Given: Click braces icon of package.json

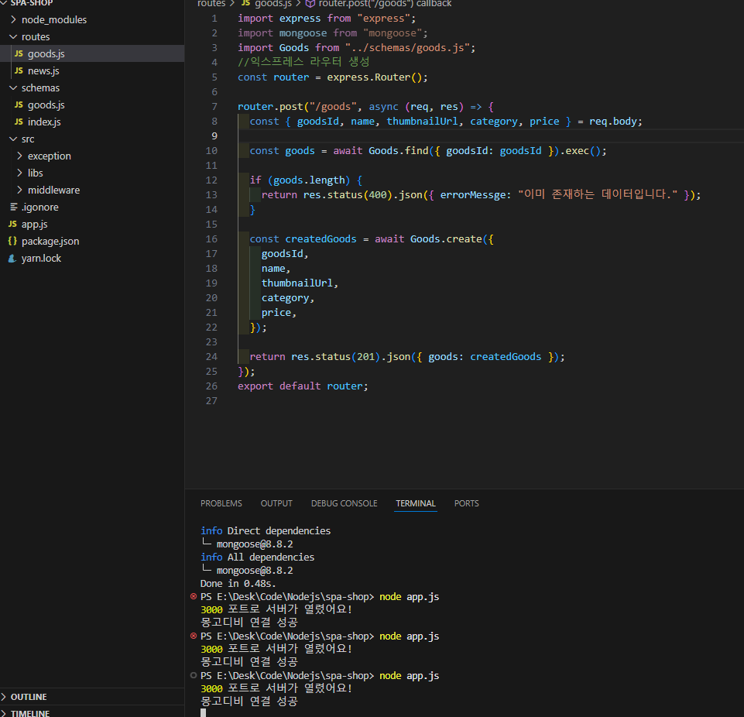Looking at the screenshot, I should pos(12,241).
